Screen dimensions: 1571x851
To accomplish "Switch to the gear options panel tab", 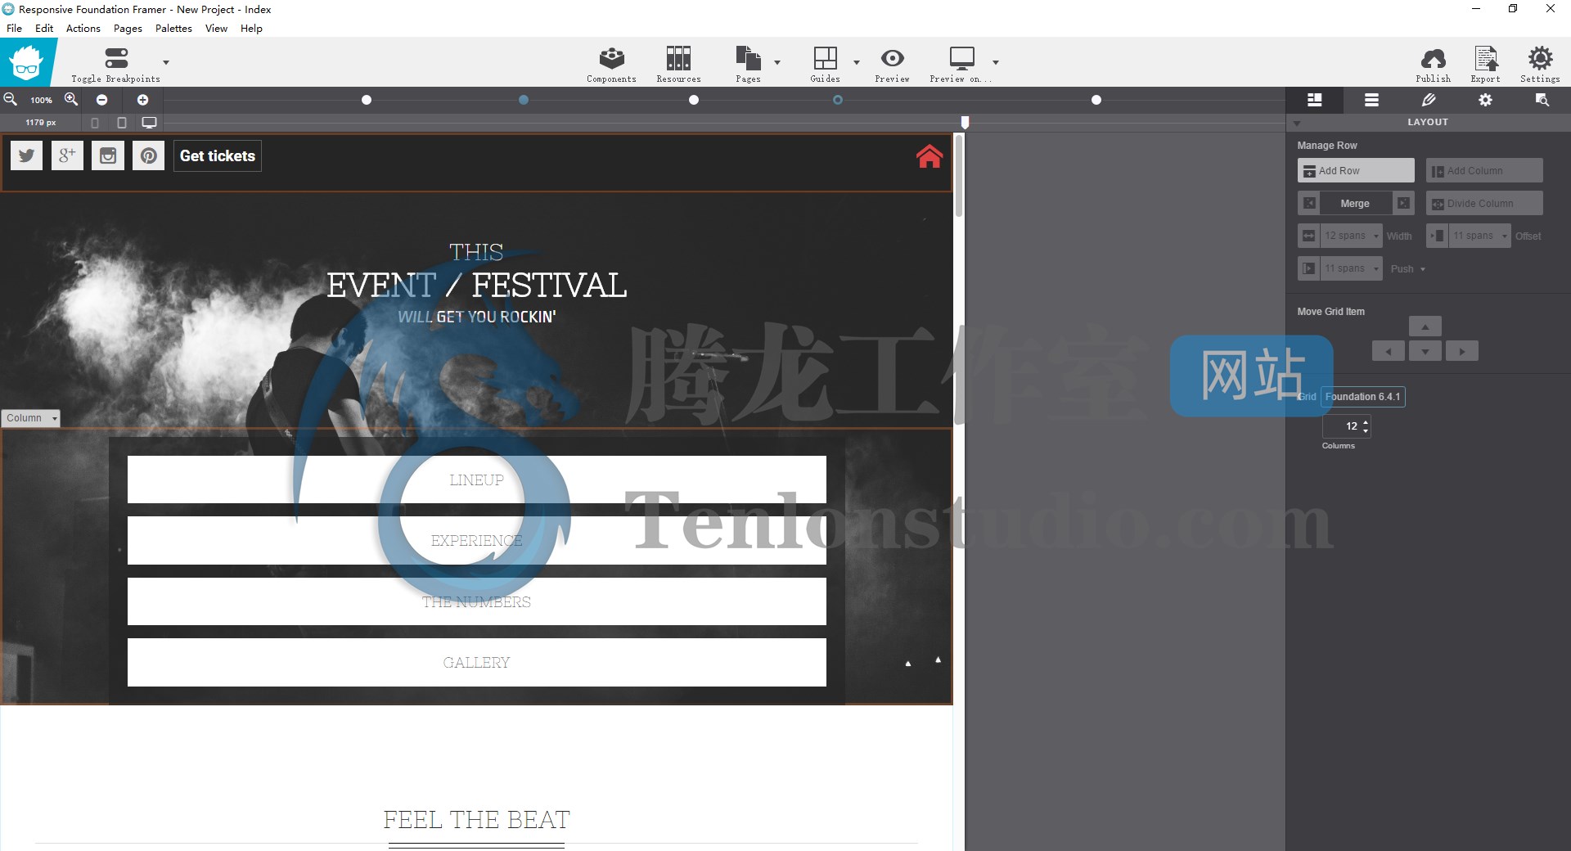I will coord(1485,100).
